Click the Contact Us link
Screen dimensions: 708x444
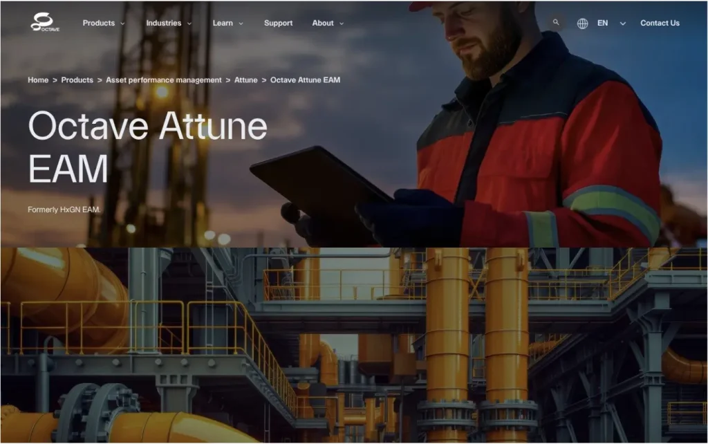(660, 23)
